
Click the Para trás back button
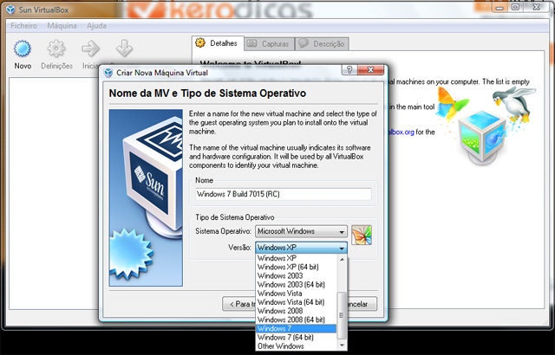[x=239, y=304]
